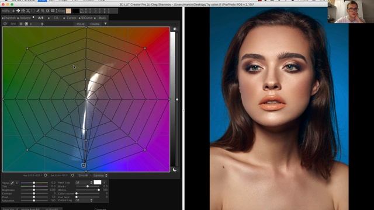Screen dimensions: 374x210
Task: Click the Compare button at bottom
Action: (100, 209)
